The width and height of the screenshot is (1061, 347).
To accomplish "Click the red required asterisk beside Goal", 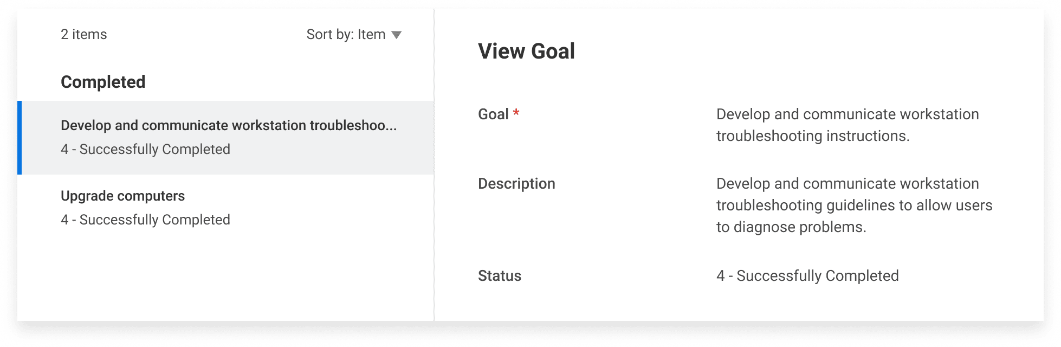I will pos(516,113).
